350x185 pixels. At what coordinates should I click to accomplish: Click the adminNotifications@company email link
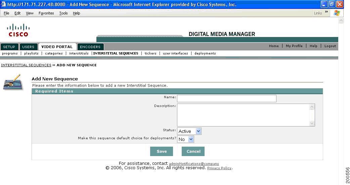point(194,164)
